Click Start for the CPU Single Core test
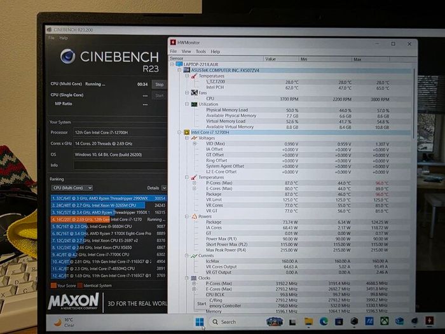 point(159,95)
